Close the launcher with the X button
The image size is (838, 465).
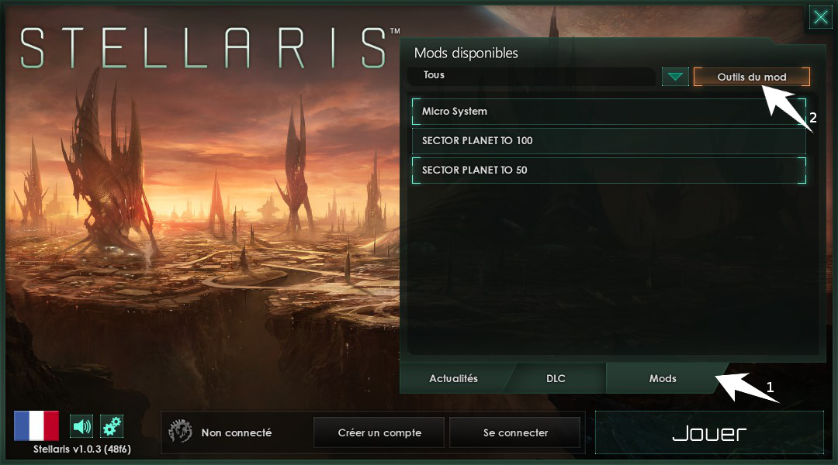coord(820,18)
